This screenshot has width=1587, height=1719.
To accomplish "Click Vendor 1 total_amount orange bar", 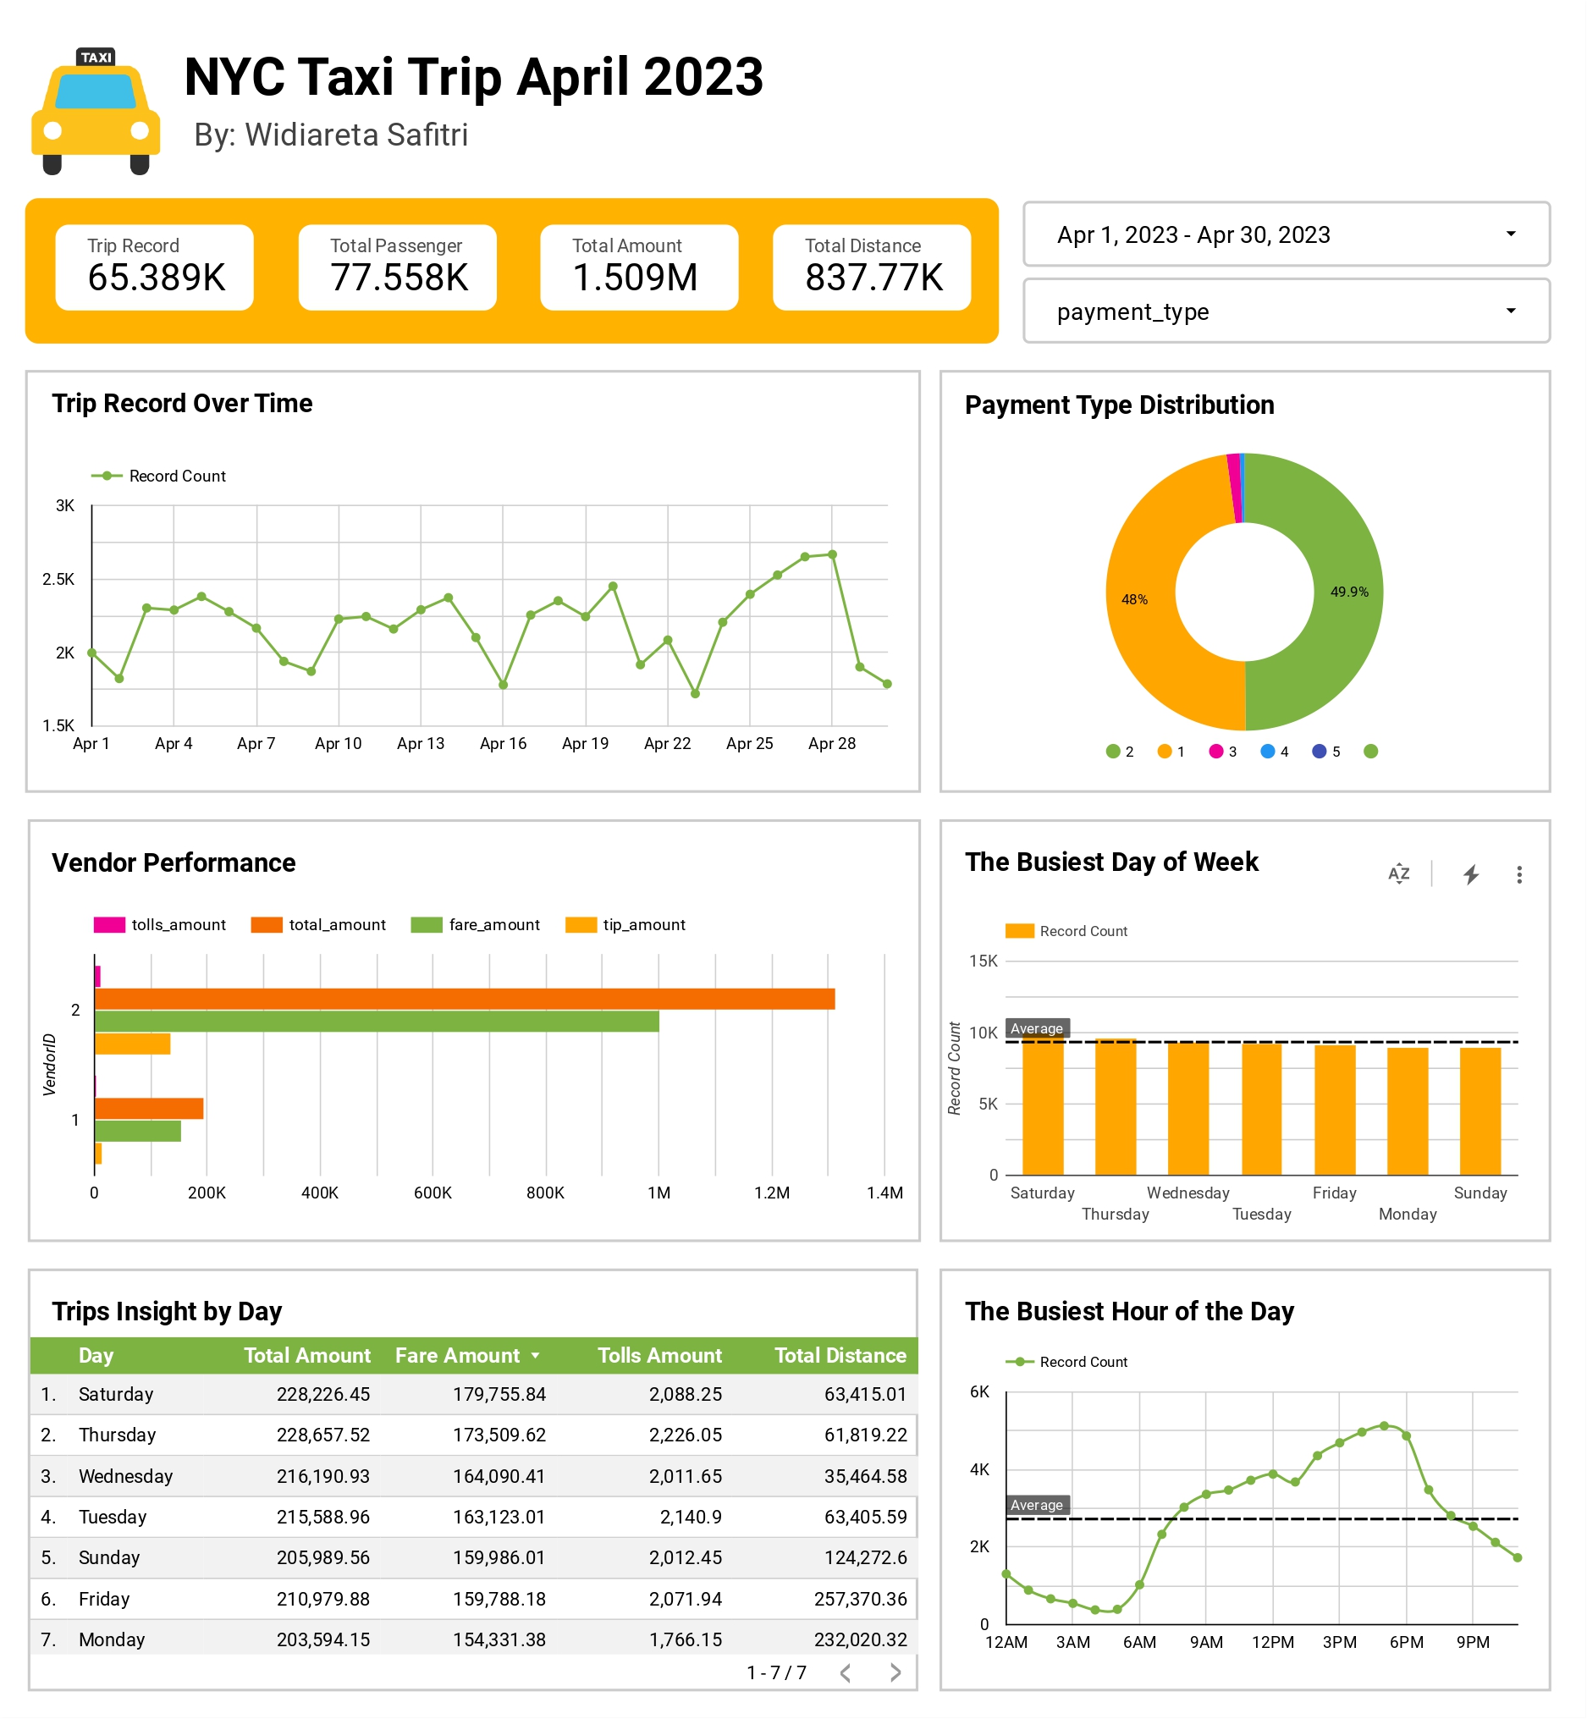I will tap(149, 1108).
